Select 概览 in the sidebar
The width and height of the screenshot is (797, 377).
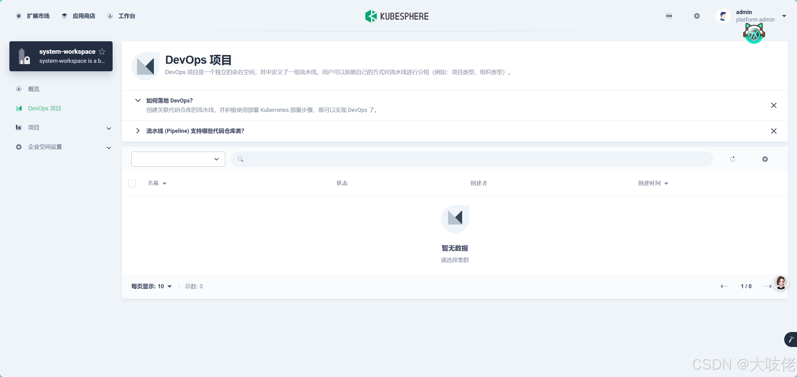(33, 89)
